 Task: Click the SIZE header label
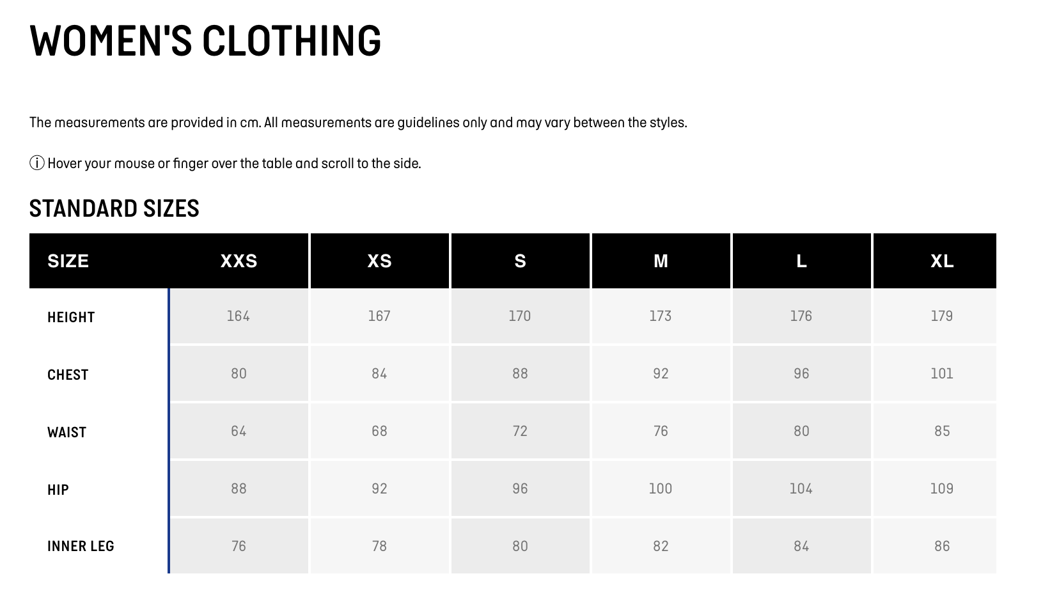(x=68, y=261)
